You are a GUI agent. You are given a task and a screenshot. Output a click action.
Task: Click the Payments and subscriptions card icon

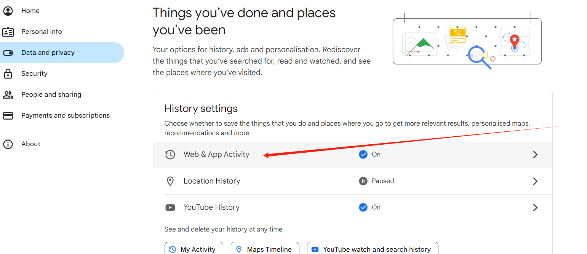point(8,115)
